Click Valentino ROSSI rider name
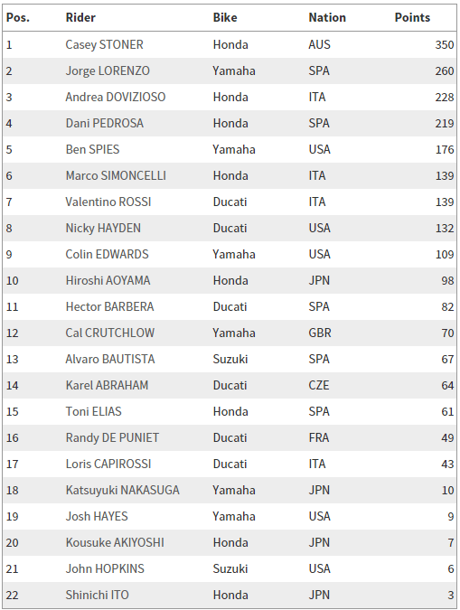 [x=108, y=202]
